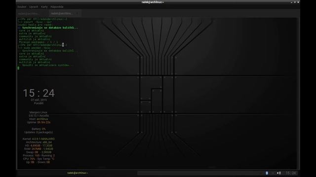Click the '07 září, 2015' date text

click(39, 100)
